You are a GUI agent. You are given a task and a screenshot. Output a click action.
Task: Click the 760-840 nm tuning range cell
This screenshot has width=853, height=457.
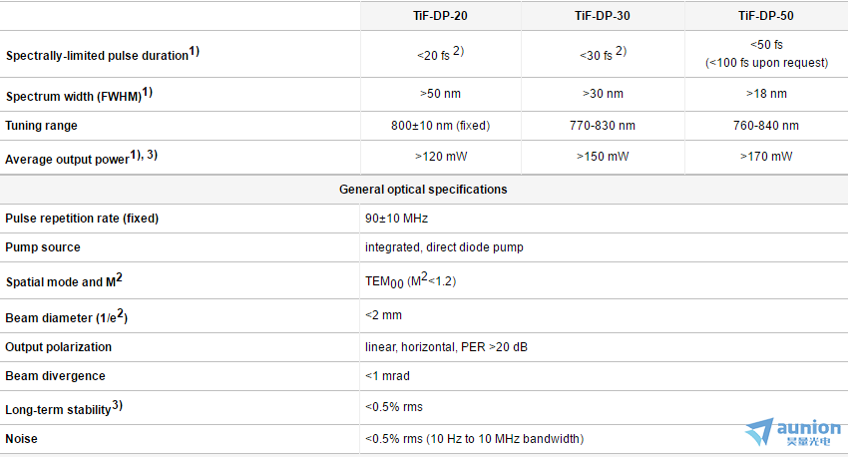coord(766,126)
